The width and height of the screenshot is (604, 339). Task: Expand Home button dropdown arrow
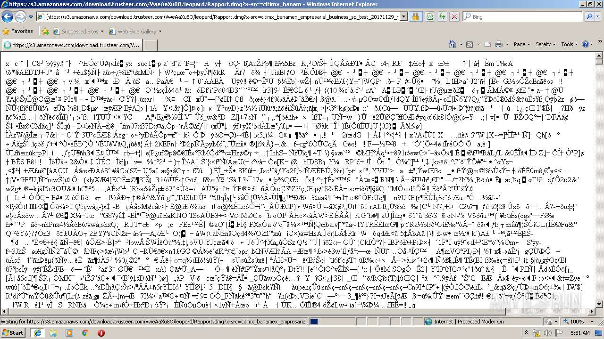[461, 44]
